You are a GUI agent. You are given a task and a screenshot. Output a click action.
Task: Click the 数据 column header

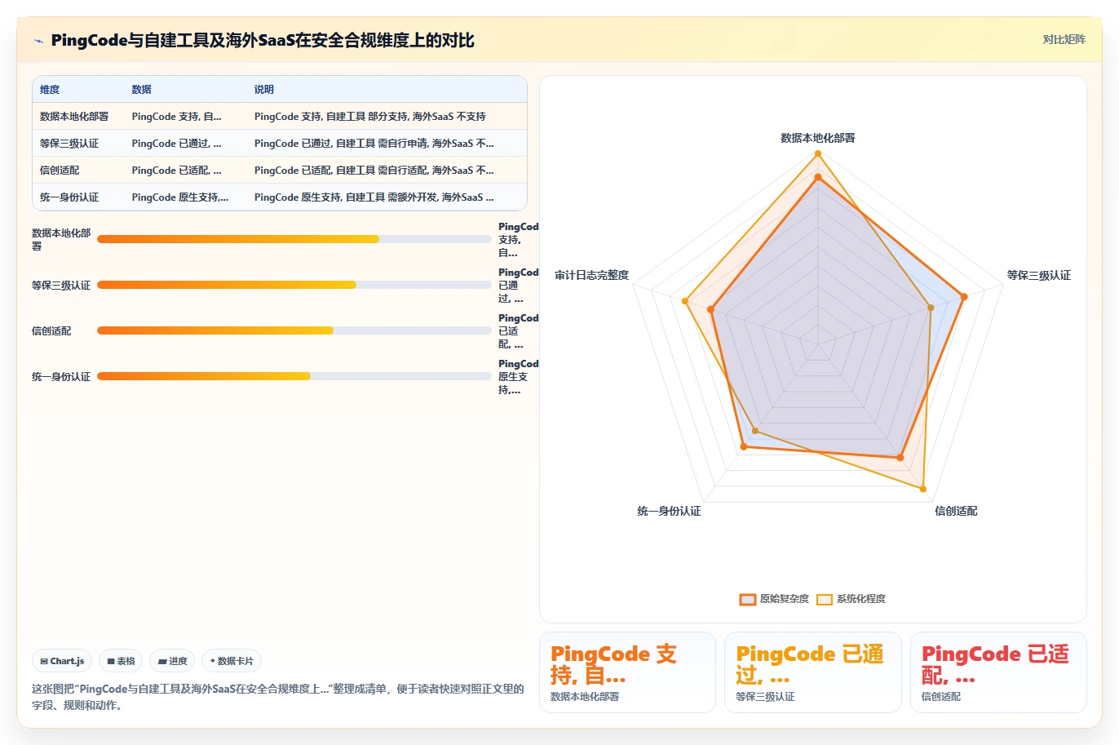(141, 90)
